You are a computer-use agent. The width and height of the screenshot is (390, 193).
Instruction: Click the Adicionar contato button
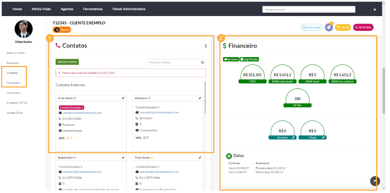(x=67, y=62)
